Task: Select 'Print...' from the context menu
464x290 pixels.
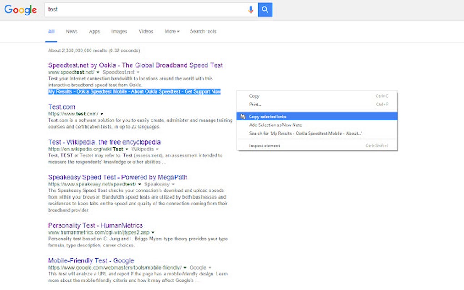Action: [256, 103]
